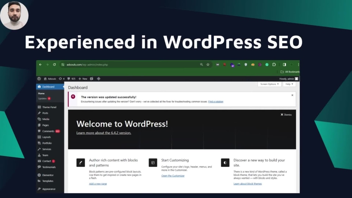Expand the Help dropdown
This screenshot has height=198, width=352.
[x=289, y=84]
